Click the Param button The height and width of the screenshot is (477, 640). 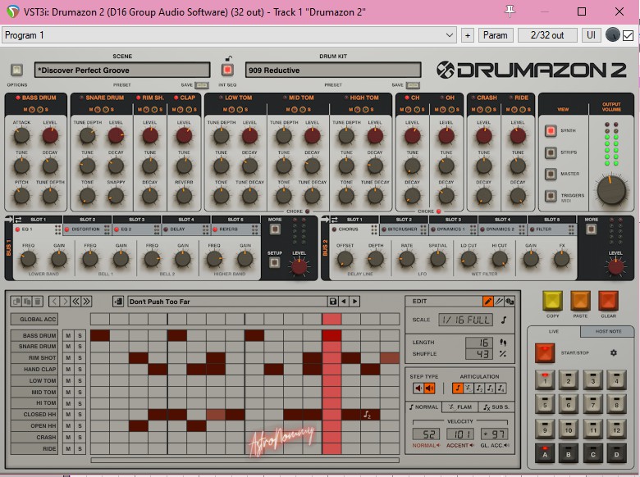point(495,35)
